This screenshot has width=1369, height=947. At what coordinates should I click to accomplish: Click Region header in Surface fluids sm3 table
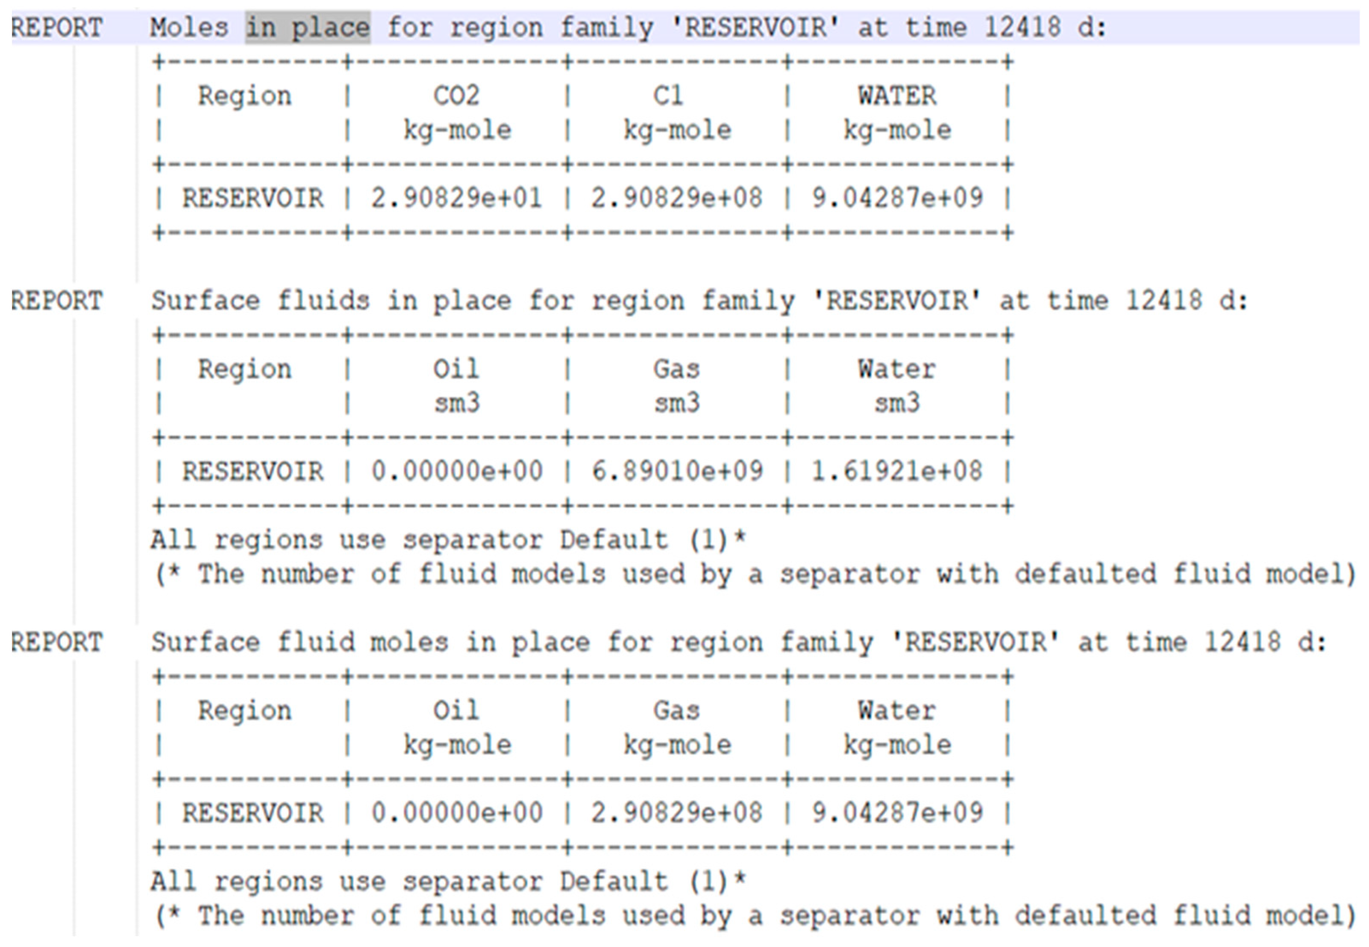point(244,369)
